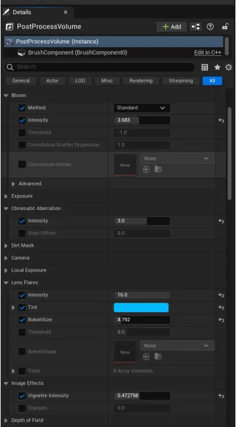Screen dimensions: 236x427
Task: Enable Bloom Threshold checkbox
Action: click(22, 132)
